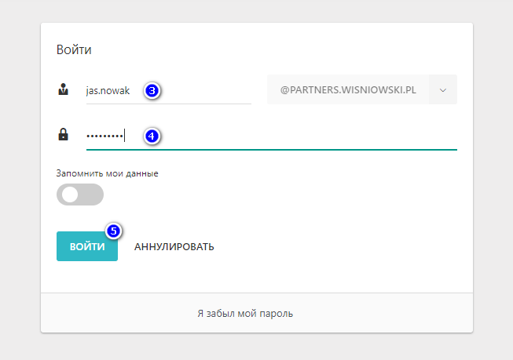The width and height of the screenshot is (513, 360).
Task: Expand the domain chevron arrow
Action: (443, 90)
